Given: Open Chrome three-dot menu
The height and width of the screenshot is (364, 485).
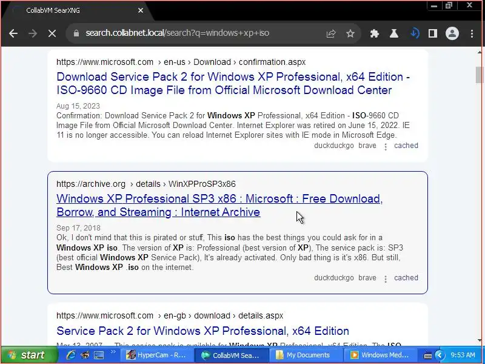Looking at the screenshot, I should pyautogui.click(x=472, y=33).
